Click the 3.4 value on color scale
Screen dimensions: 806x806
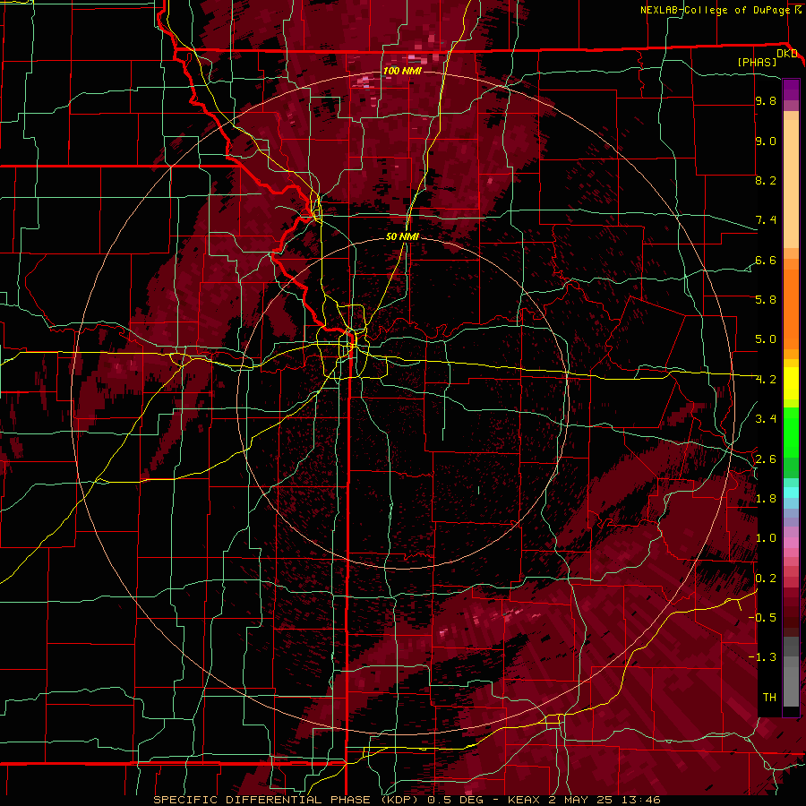click(766, 419)
